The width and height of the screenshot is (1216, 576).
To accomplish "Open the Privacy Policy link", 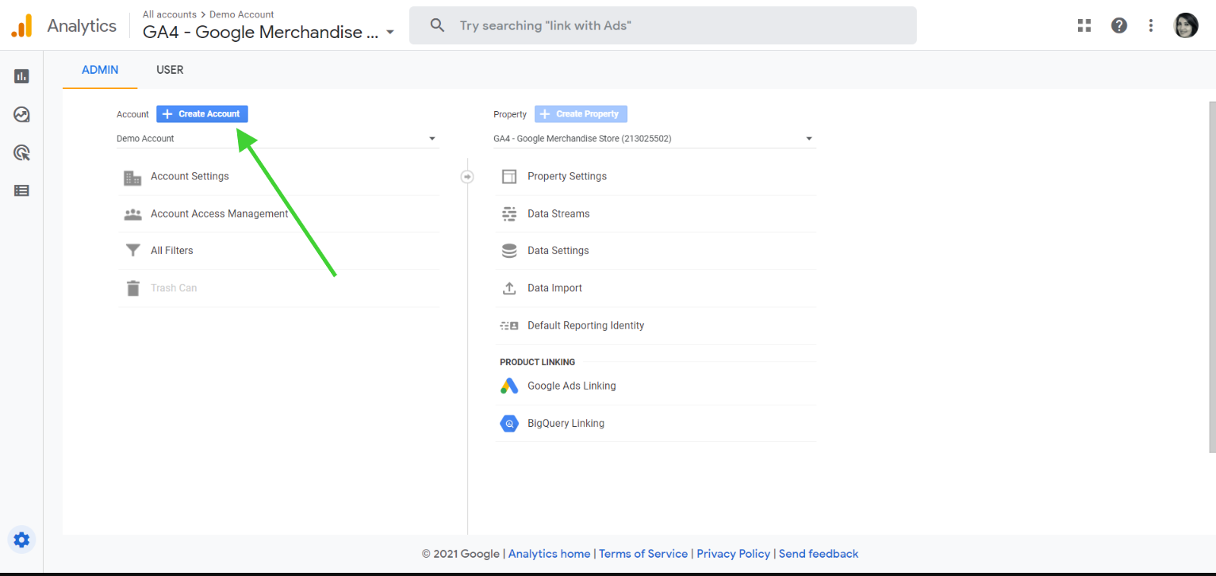I will 734,554.
